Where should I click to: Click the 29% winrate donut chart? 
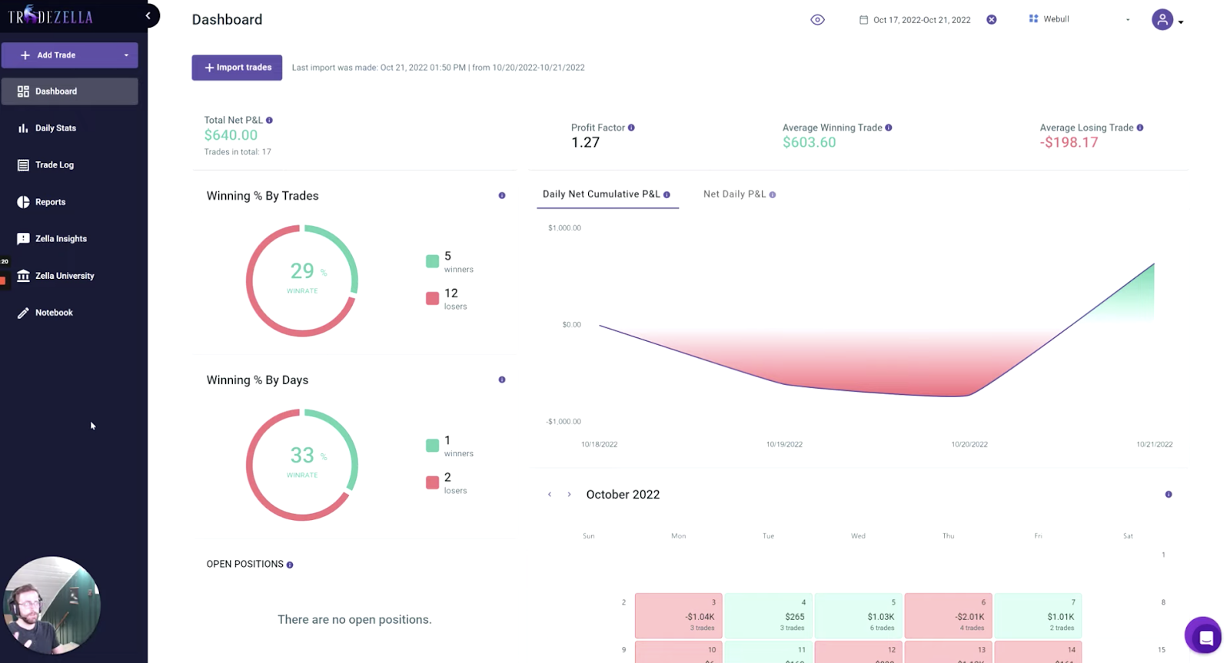click(301, 280)
